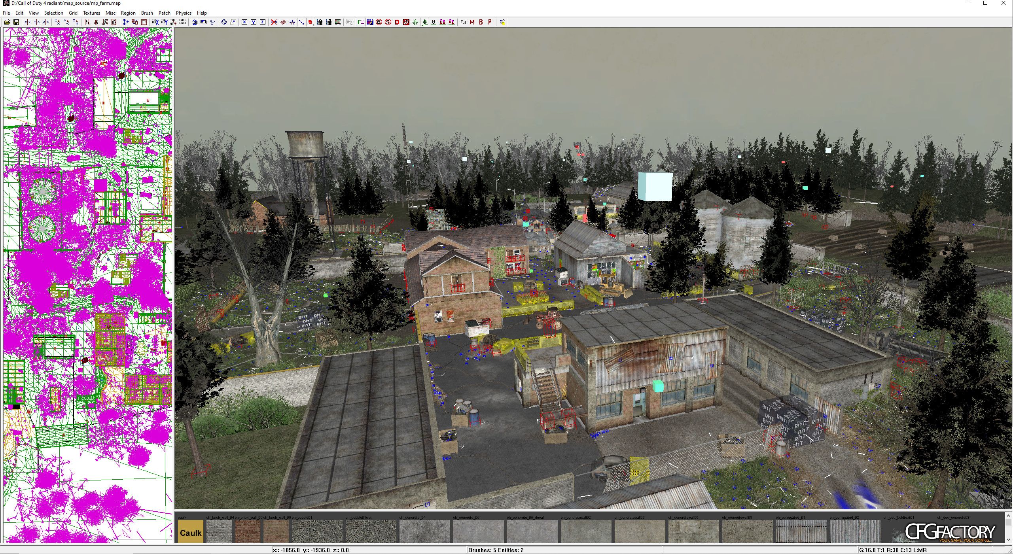This screenshot has height=554, width=1013.
Task: Toggle Y axis lock button
Action: (x=254, y=22)
